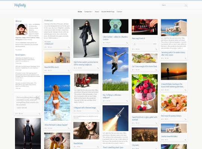Screen dimensions: 202x149
Task: Open 'Sweet fresh fruits in glass goblet' title
Action: (x=144, y=118)
